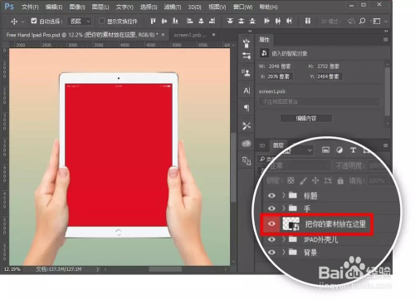
Task: Click the Creative Cloud Libraries icon
Action: point(247,143)
